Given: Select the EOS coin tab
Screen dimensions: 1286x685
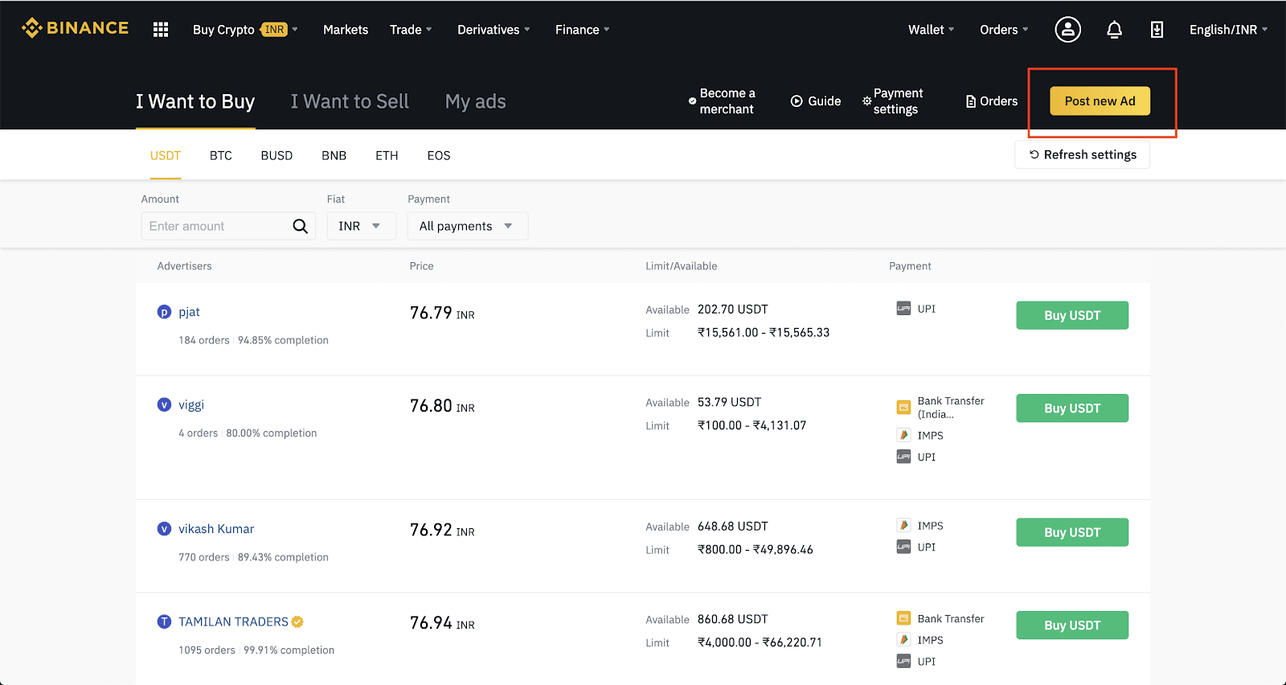Looking at the screenshot, I should 439,155.
